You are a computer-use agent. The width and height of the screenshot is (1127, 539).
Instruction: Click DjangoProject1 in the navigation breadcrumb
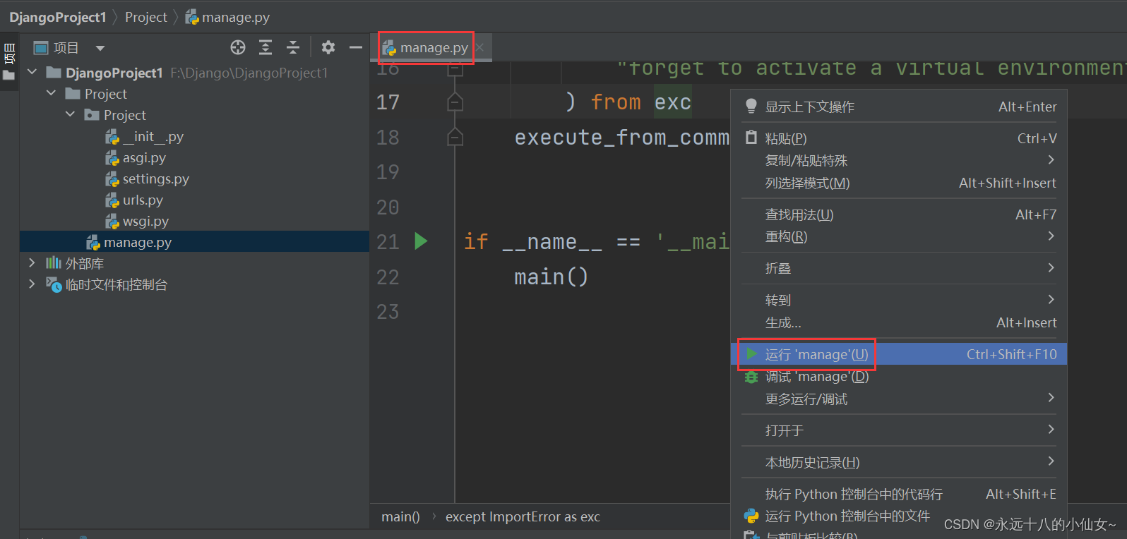pos(58,17)
